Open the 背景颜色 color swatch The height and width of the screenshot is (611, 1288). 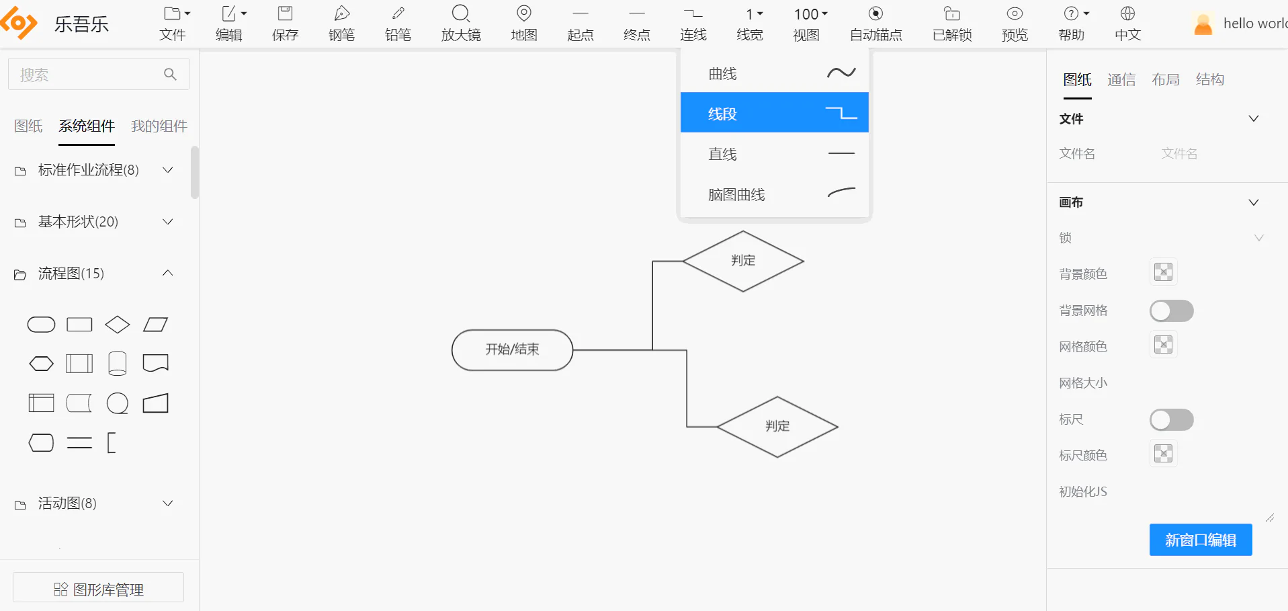pos(1163,272)
